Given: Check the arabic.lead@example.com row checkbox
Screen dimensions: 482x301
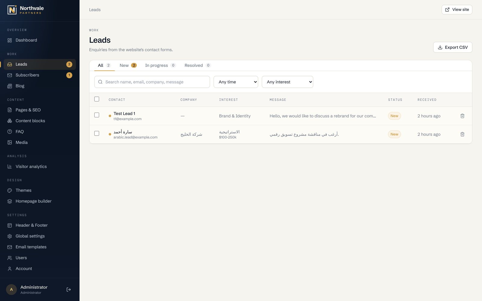Looking at the screenshot, I should (97, 133).
